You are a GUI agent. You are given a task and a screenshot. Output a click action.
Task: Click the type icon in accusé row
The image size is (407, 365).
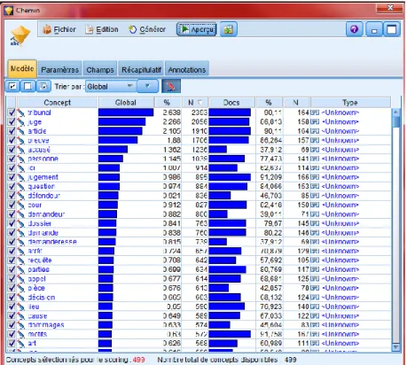(x=315, y=150)
